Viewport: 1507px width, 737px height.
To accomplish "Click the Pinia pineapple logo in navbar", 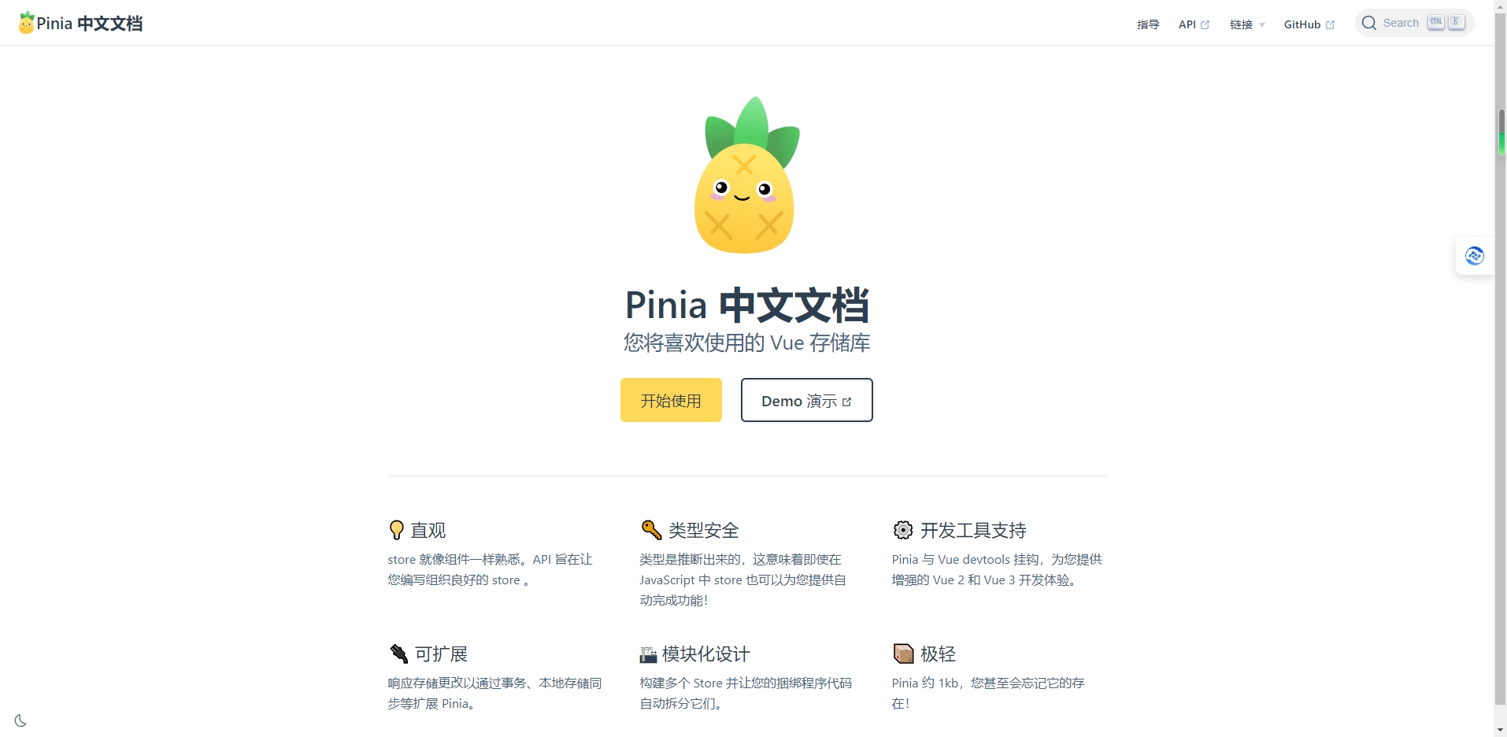I will click(27, 23).
